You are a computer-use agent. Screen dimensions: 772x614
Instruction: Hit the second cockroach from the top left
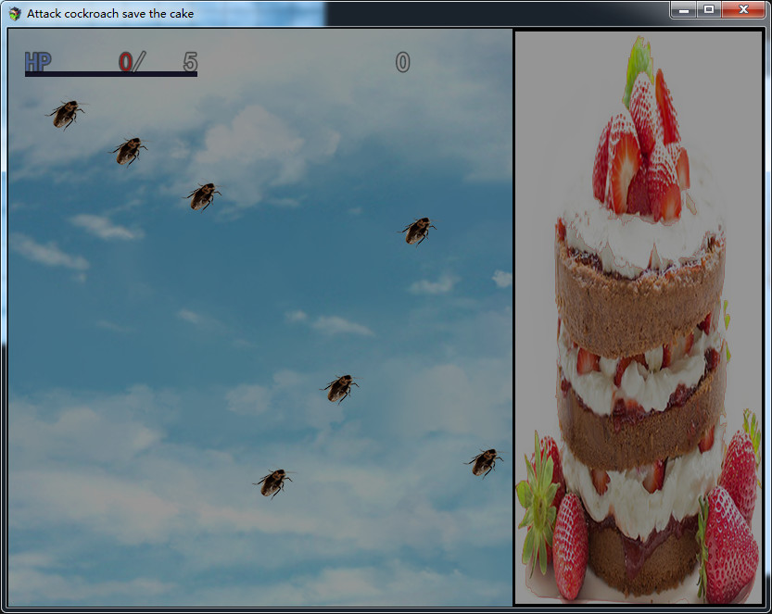129,151
